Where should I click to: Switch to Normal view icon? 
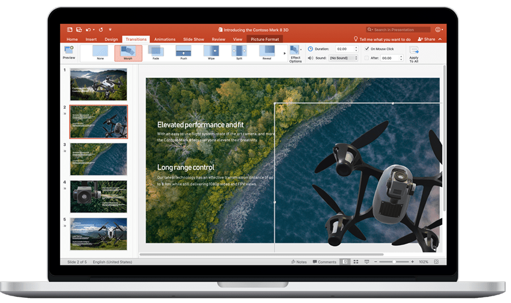345,262
